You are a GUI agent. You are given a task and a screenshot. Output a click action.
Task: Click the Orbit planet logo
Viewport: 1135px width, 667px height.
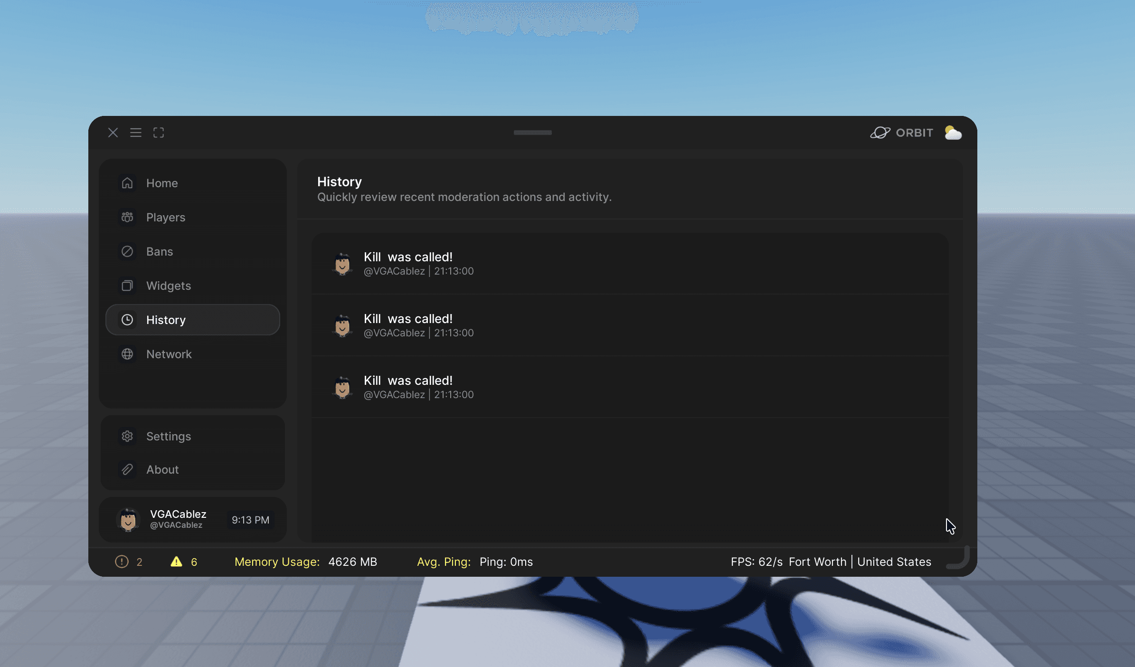tap(880, 133)
